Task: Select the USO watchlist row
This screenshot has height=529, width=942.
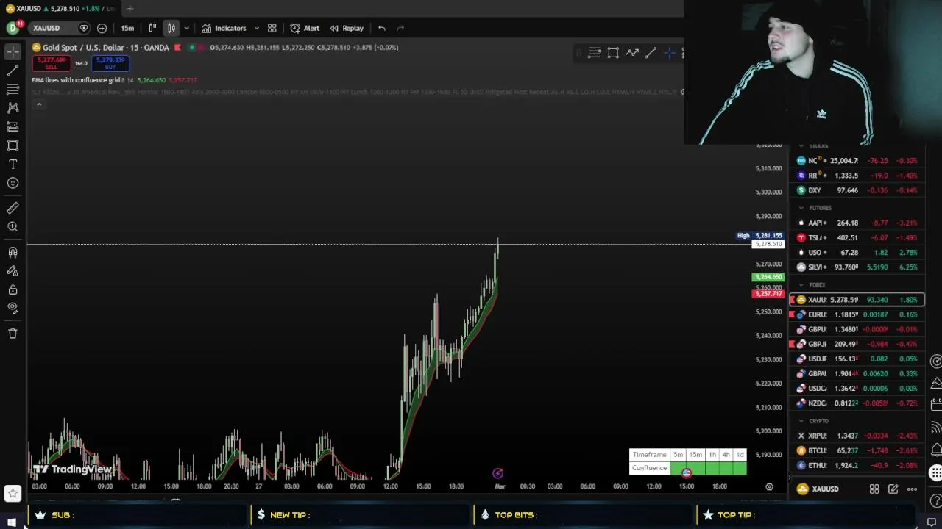Action: click(857, 252)
